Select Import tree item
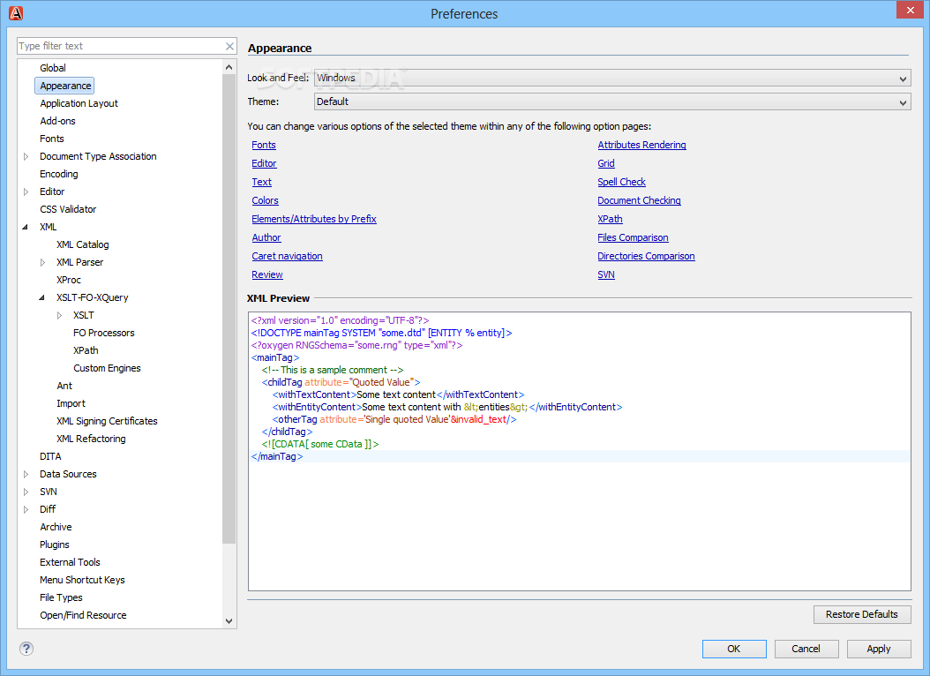Screen dimensions: 930x676 71,403
